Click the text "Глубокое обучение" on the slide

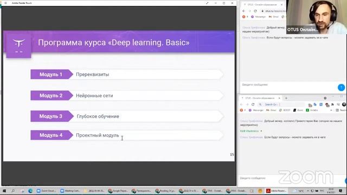pyautogui.click(x=98, y=116)
